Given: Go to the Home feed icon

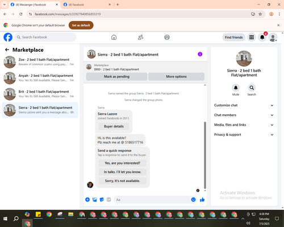Looking at the screenshot, I should [114, 37].
